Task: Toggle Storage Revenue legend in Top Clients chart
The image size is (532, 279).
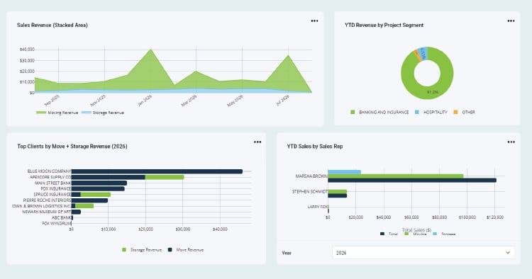Action: [142, 250]
